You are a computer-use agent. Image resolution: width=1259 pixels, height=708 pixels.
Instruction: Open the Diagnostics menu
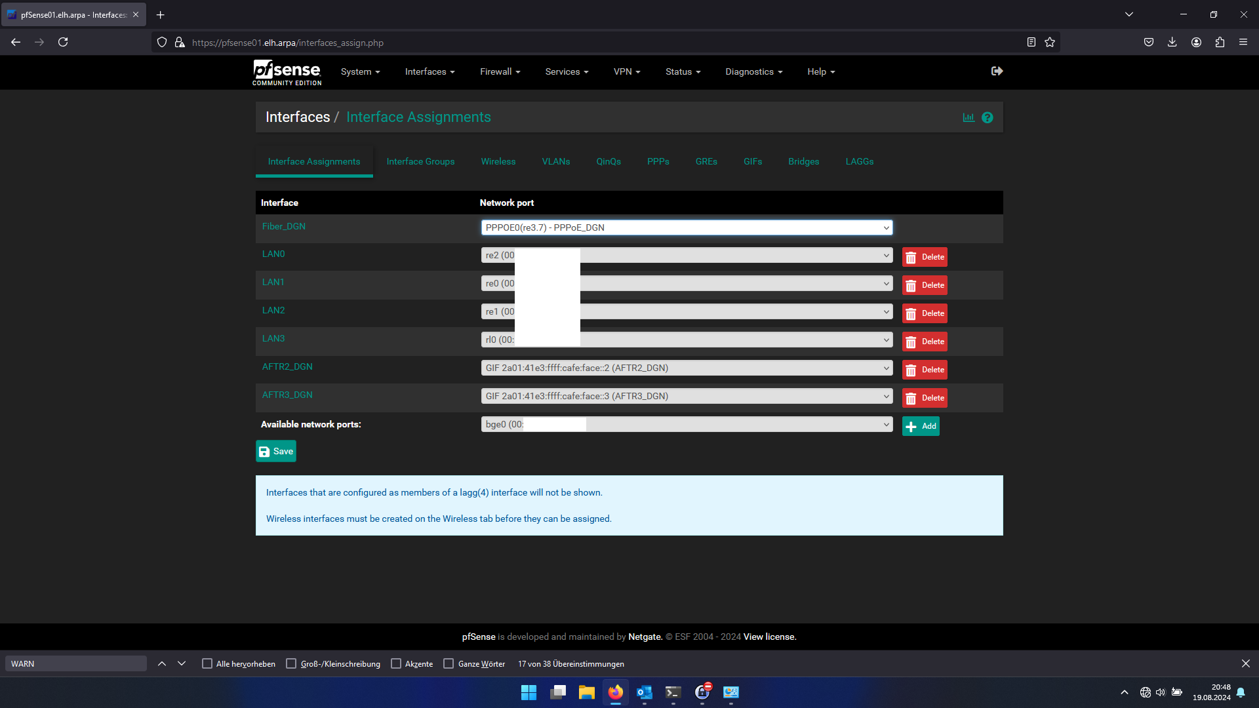(753, 71)
